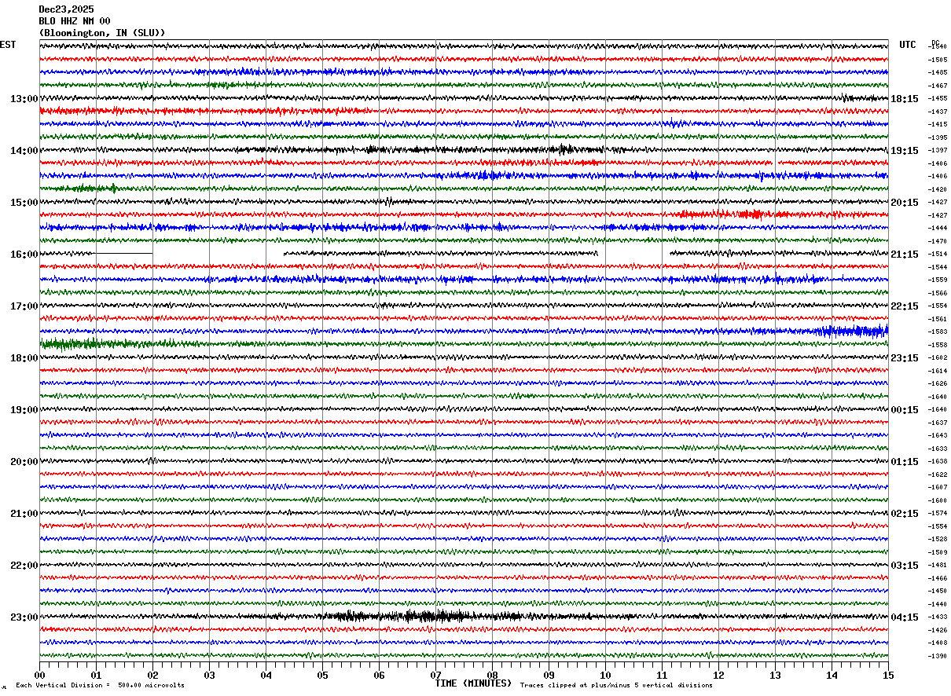
Task: Select the 13:00 EST time label
Action: (24, 99)
